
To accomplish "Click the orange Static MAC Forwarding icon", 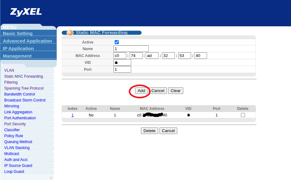I will [x=70, y=33].
